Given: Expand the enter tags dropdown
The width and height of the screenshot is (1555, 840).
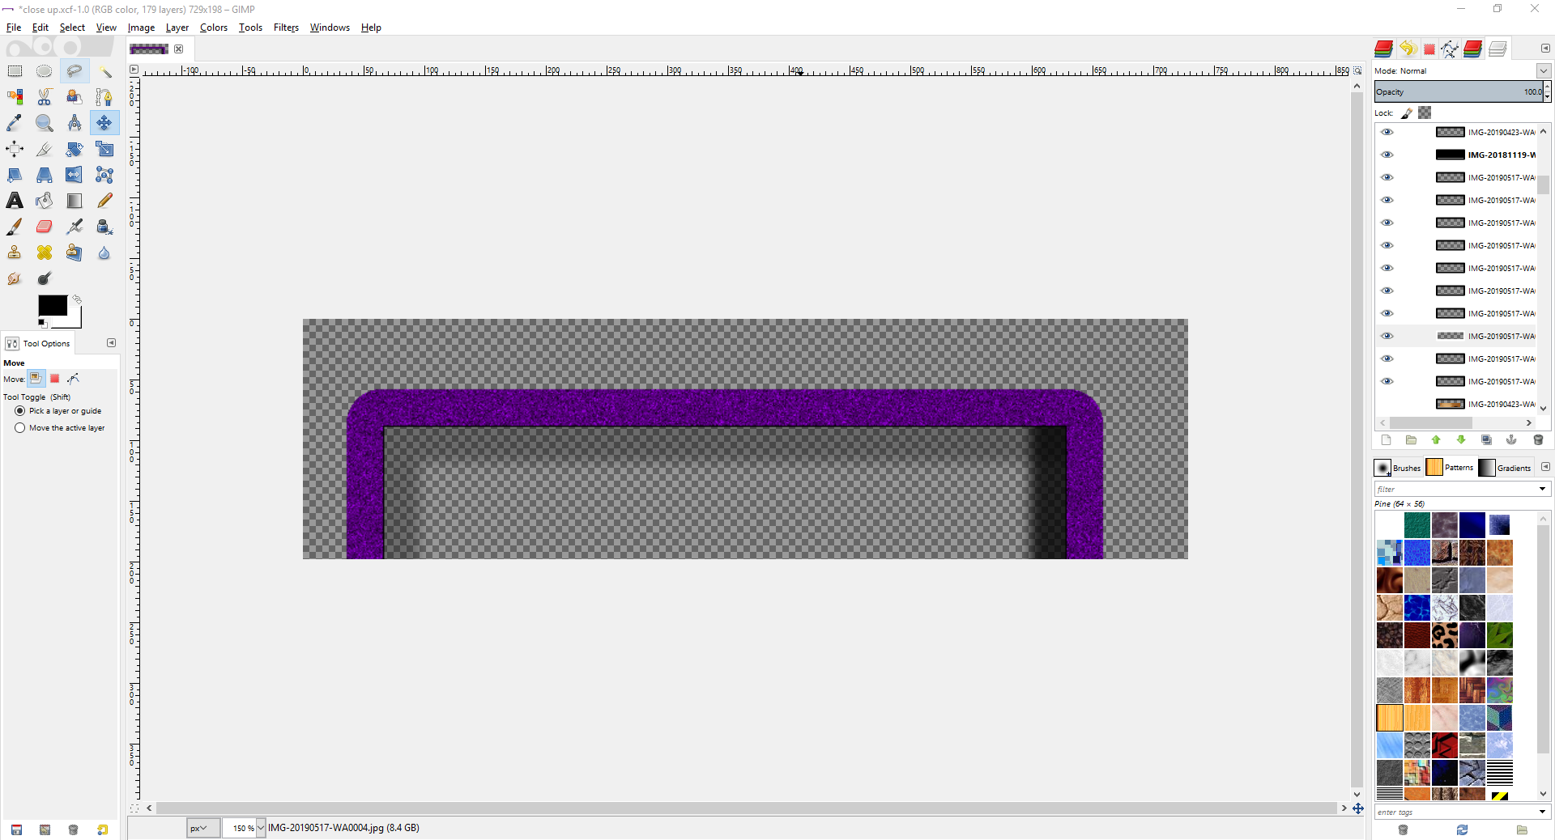Looking at the screenshot, I should 1542,812.
